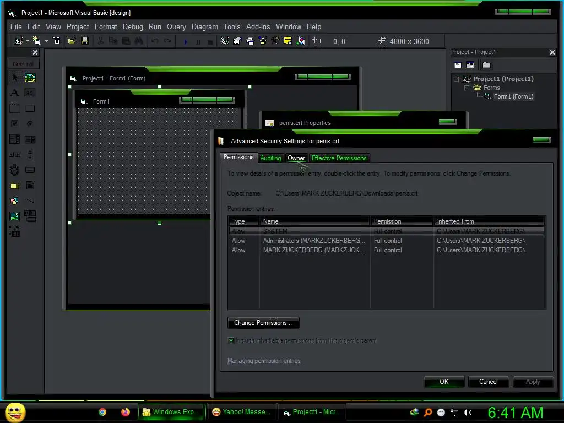
Task: Click the Add Form toolbar icon
Action: 36,41
